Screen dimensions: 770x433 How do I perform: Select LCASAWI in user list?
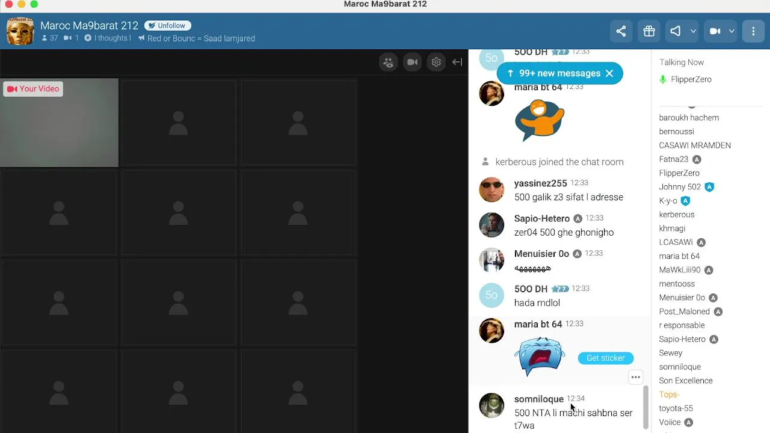click(x=676, y=242)
